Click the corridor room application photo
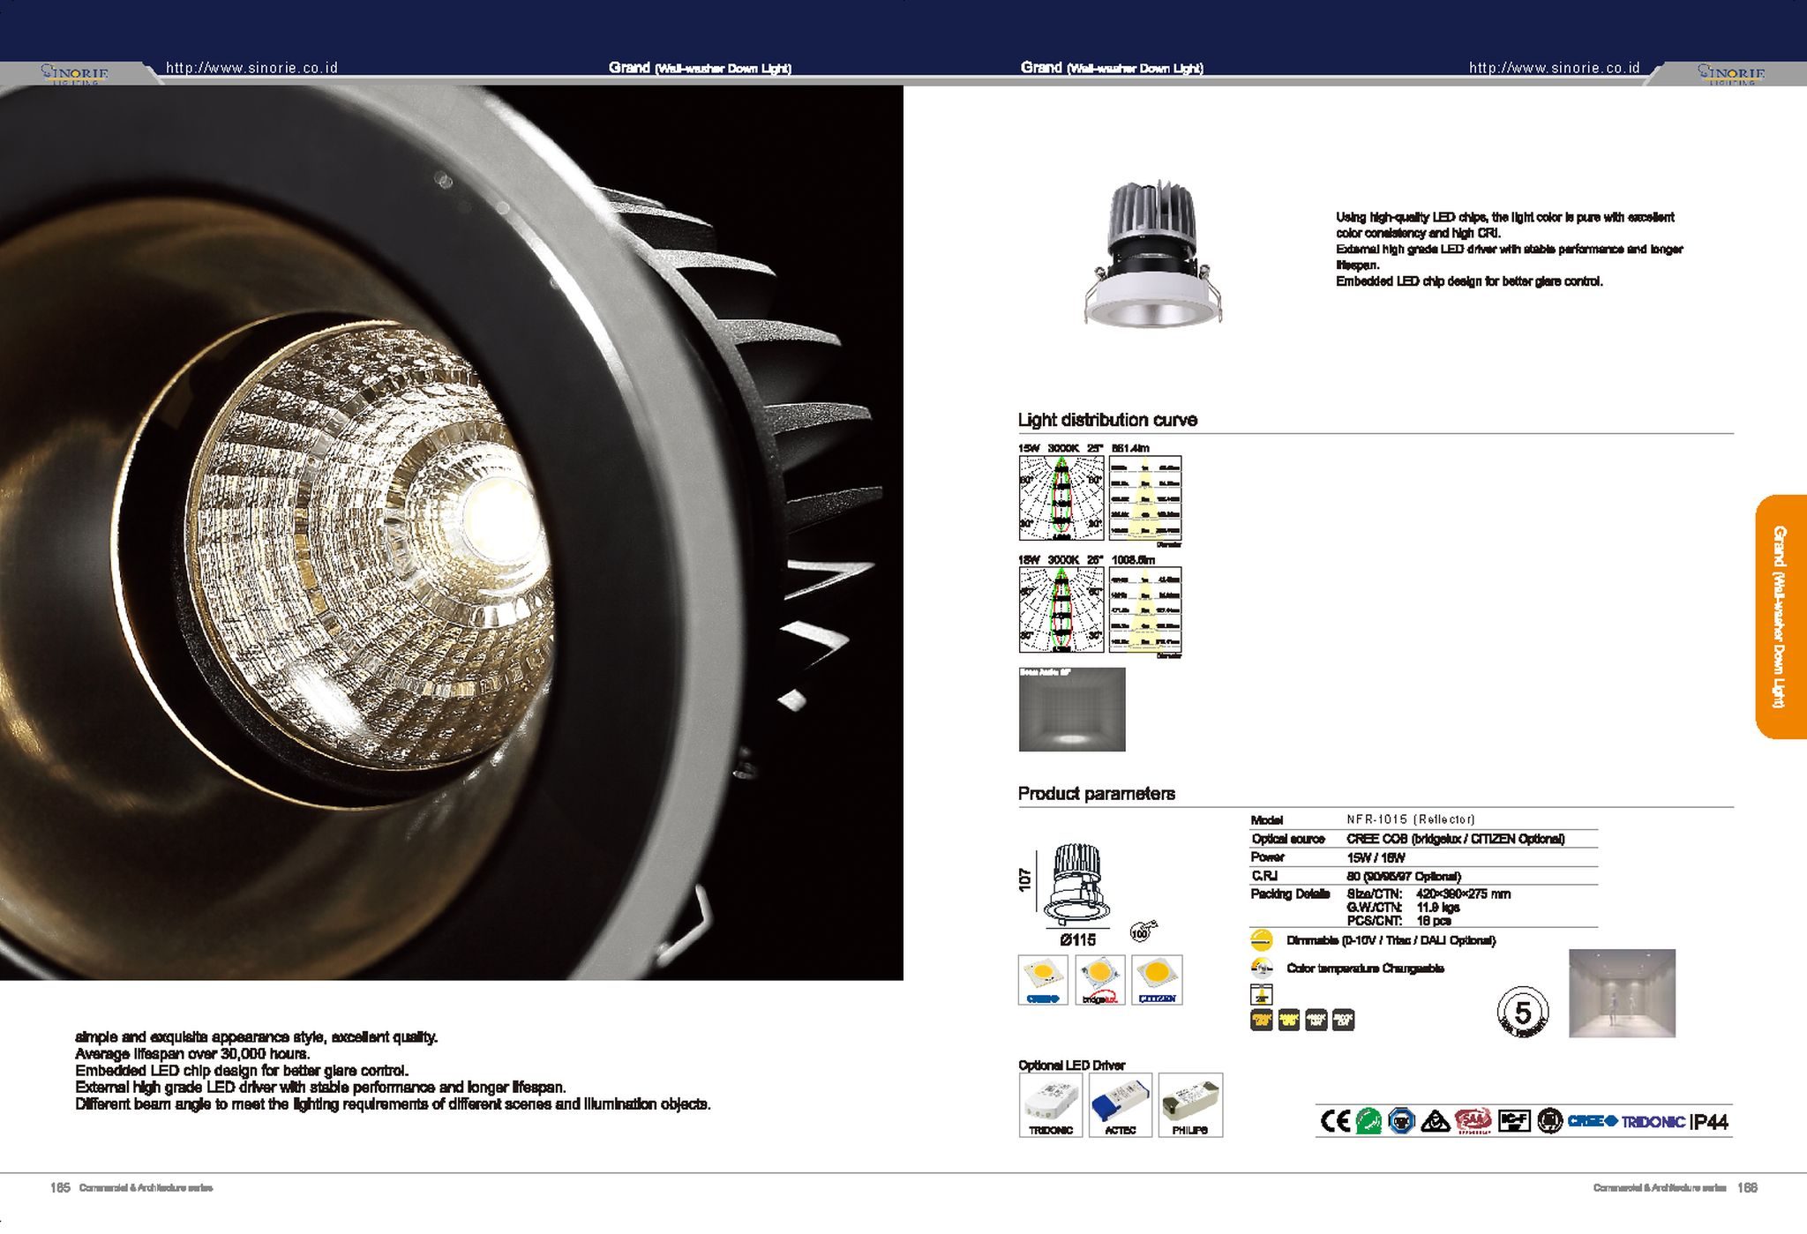 (1622, 993)
